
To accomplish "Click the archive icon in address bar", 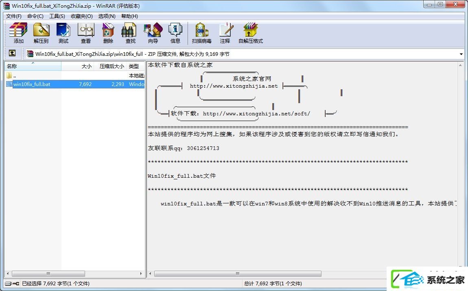I will (30, 54).
